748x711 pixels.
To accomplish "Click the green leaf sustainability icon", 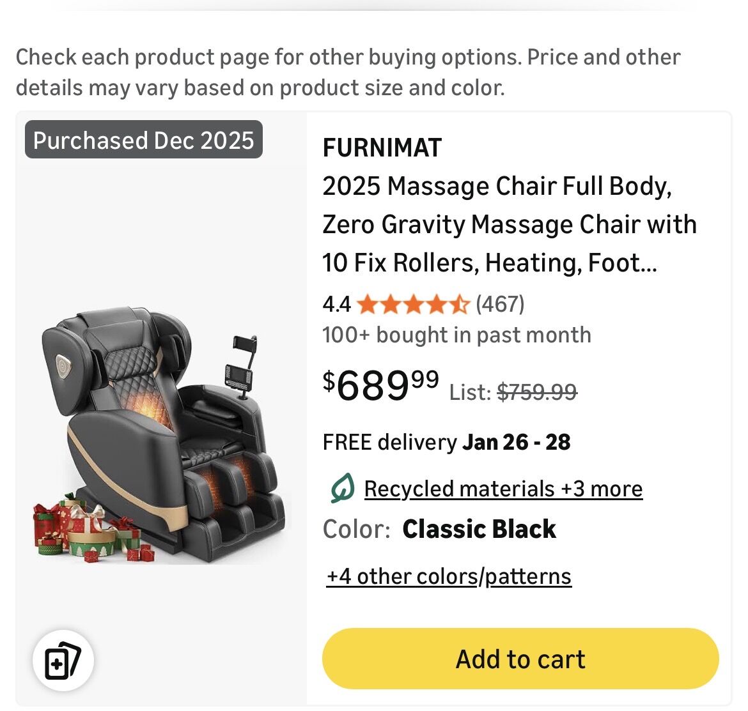I will [342, 488].
